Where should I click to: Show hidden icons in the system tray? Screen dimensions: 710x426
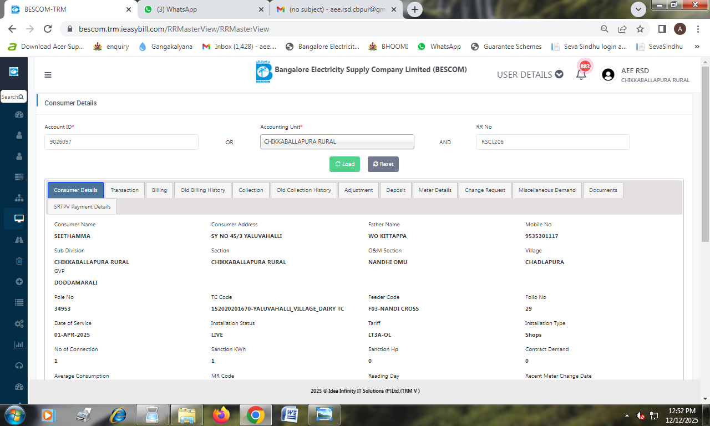(x=627, y=415)
